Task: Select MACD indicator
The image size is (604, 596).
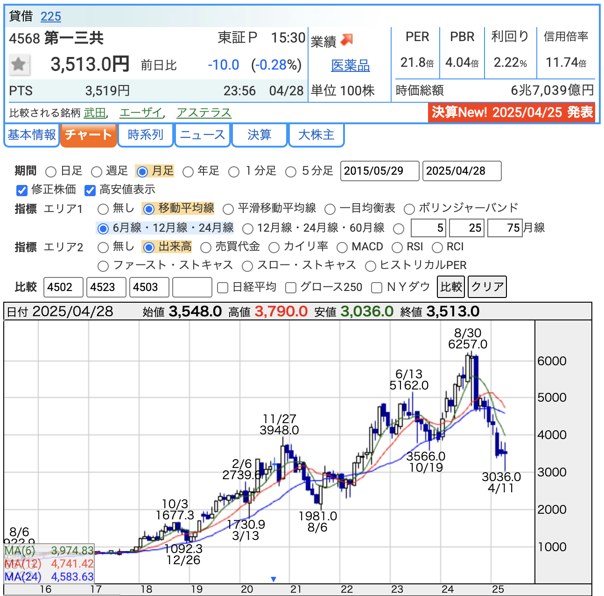Action: (x=342, y=247)
